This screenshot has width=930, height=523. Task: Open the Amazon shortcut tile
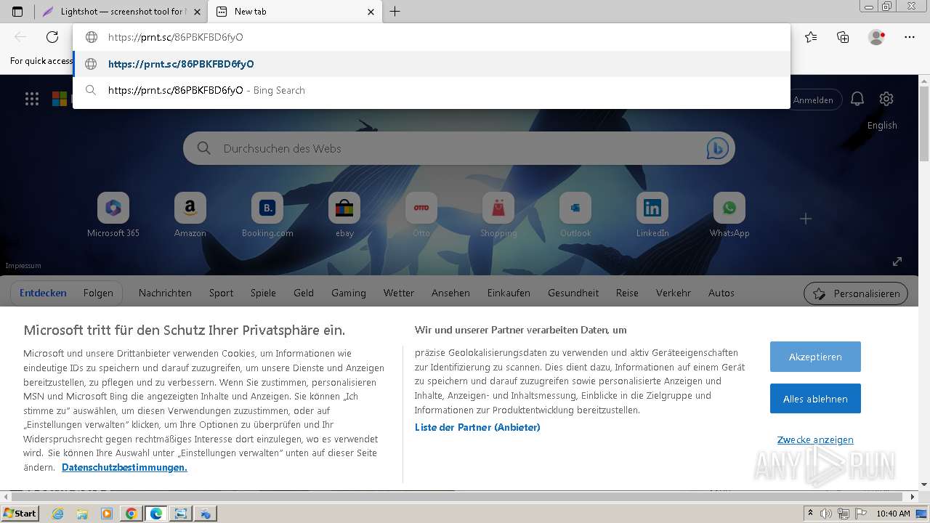190,215
